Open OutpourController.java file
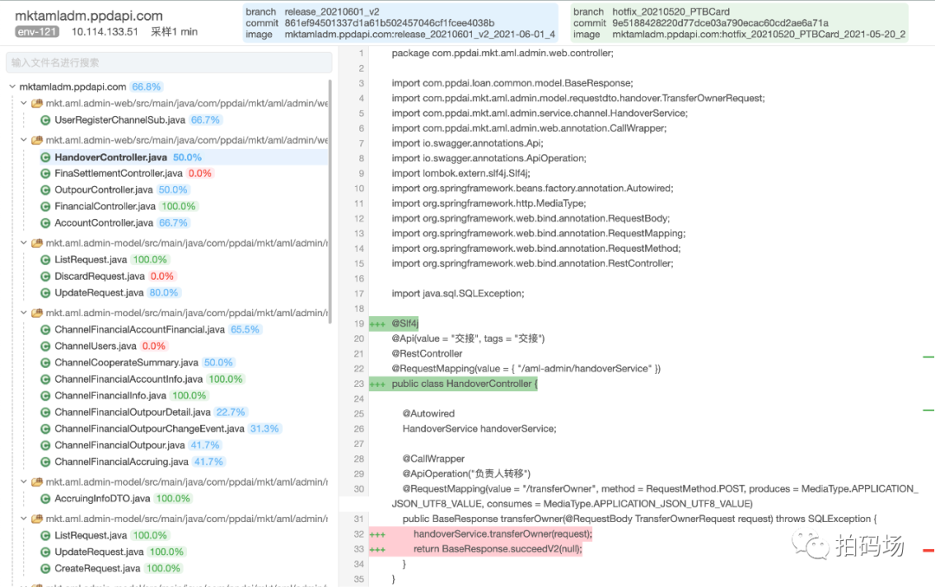 coord(104,190)
